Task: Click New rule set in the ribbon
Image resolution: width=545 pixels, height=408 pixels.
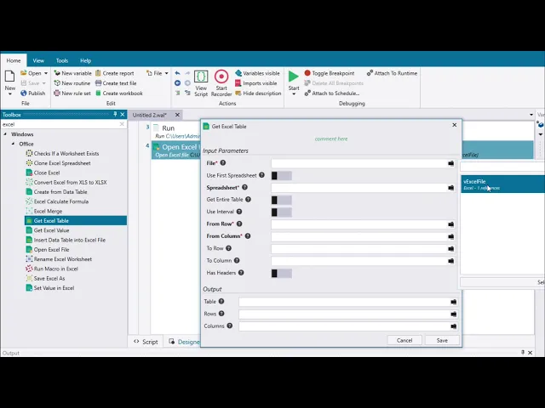Action: pos(72,93)
